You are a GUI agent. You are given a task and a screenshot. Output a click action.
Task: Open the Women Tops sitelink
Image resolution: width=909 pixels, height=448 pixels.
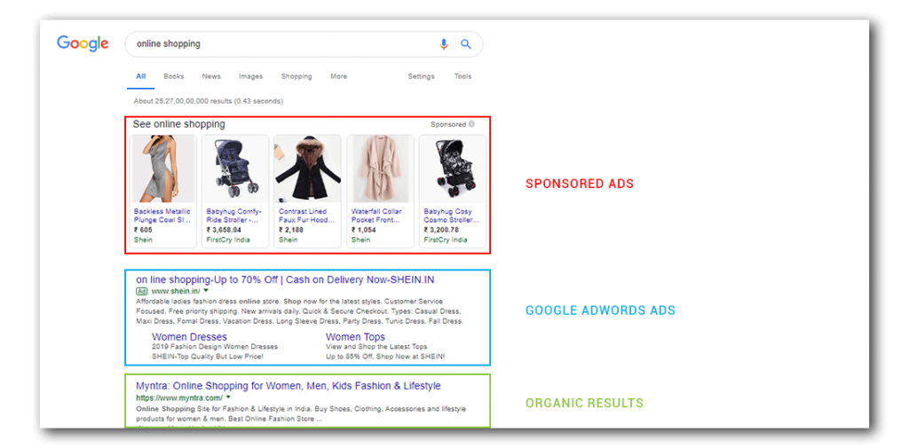point(355,337)
